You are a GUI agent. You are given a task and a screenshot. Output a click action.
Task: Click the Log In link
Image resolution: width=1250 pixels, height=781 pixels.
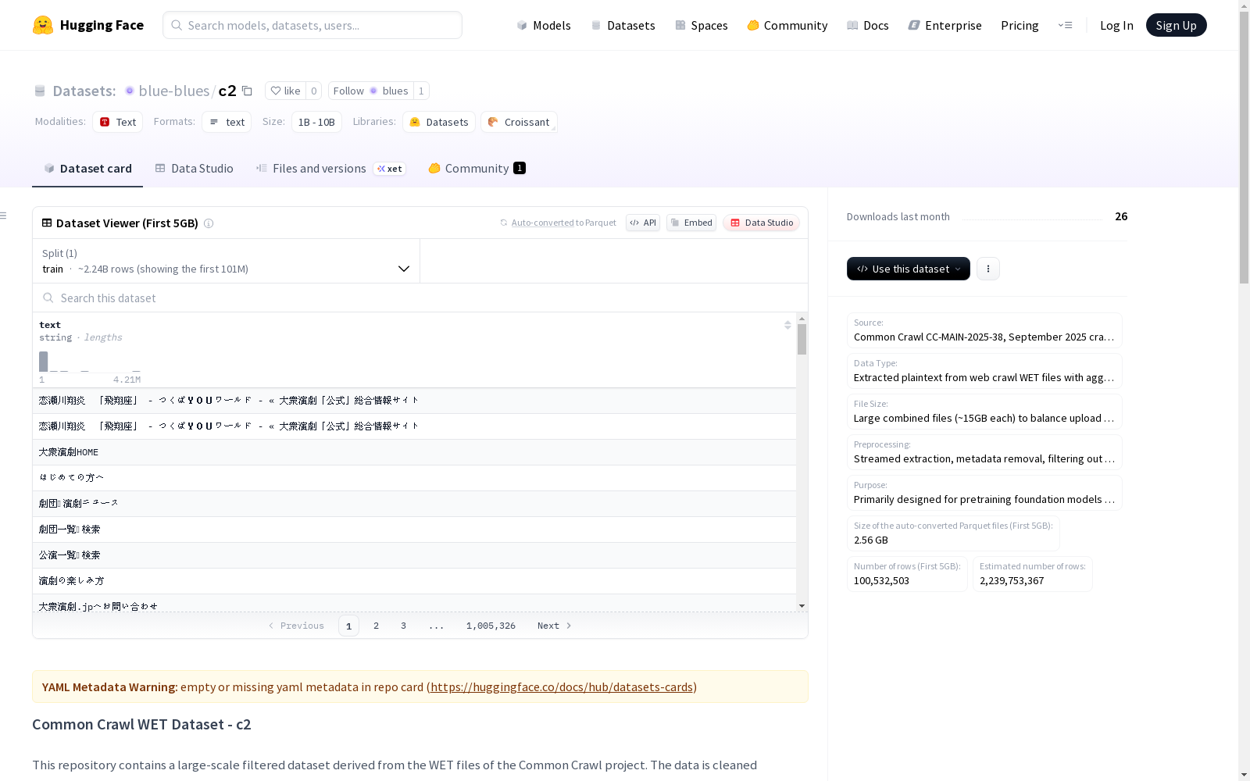[1116, 25]
